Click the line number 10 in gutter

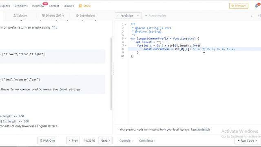click(x=122, y=56)
